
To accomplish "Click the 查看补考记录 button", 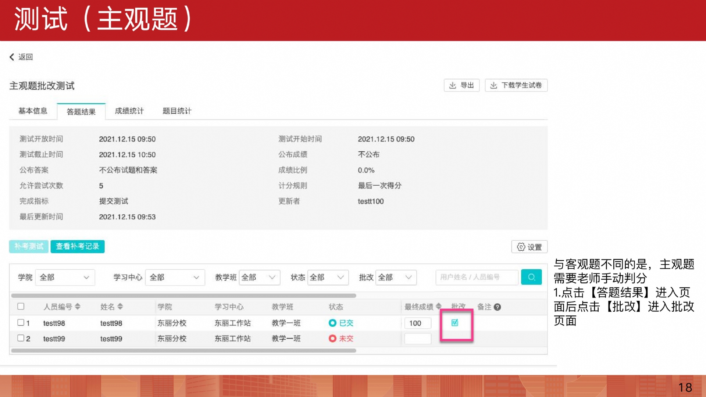I will 78,246.
